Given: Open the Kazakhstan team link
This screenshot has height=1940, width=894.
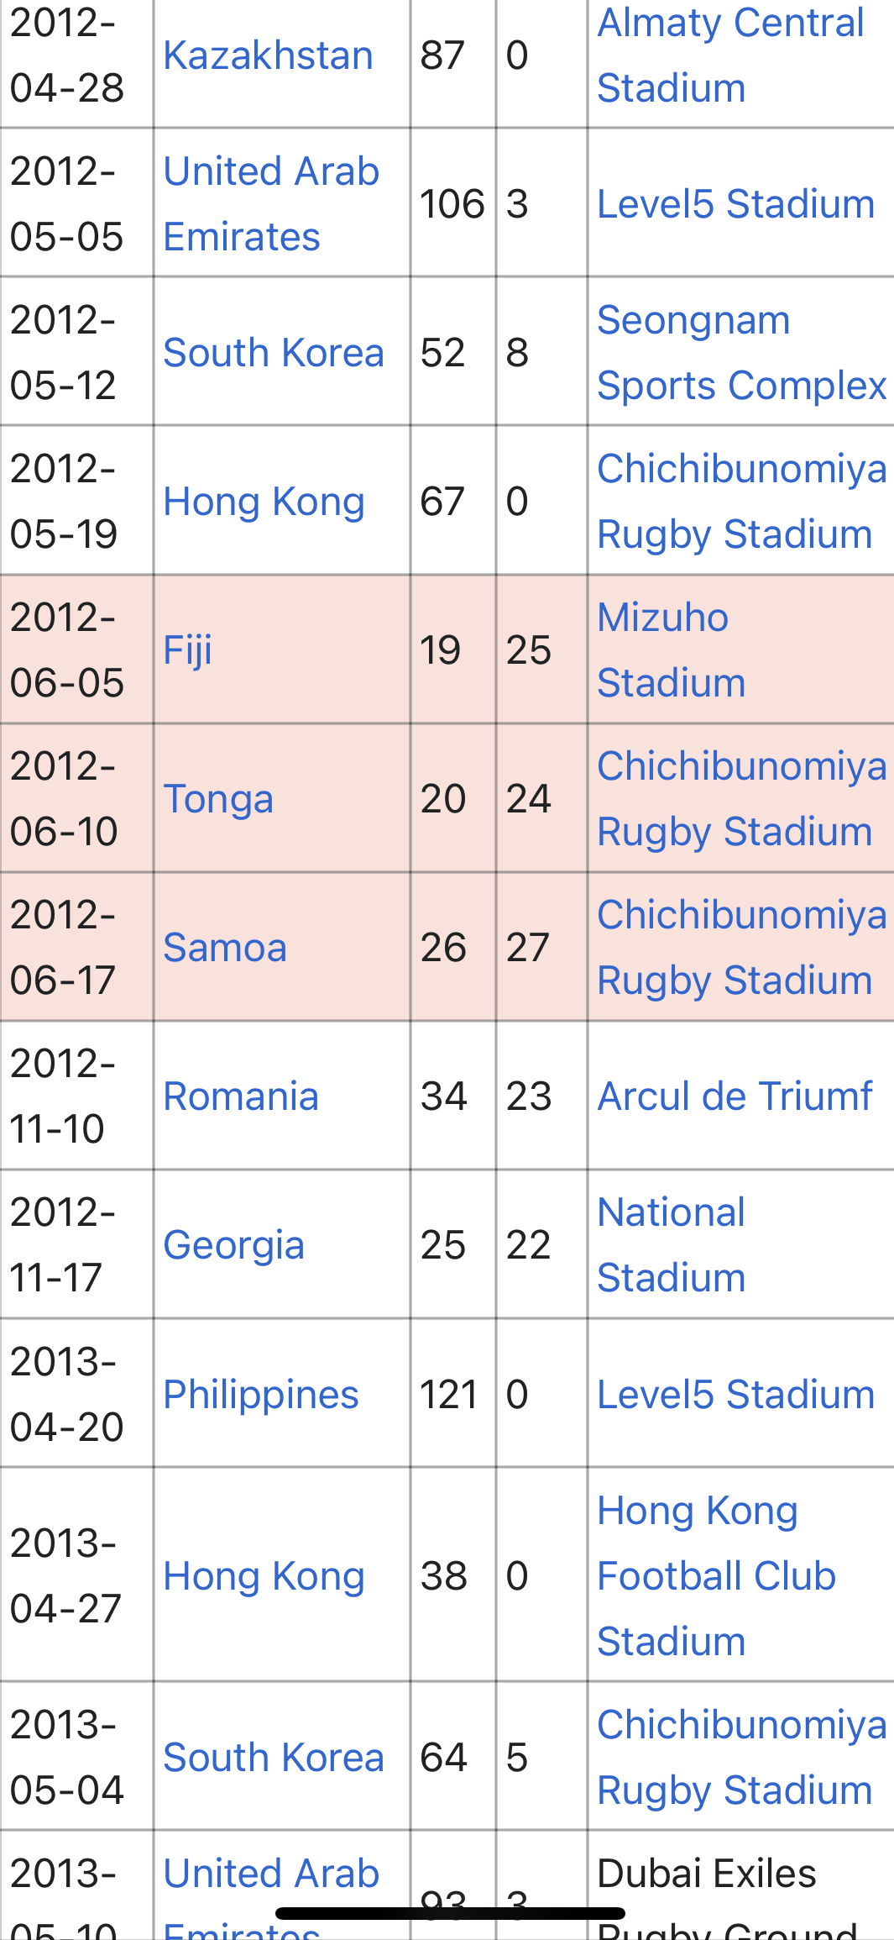Looking at the screenshot, I should 268,55.
